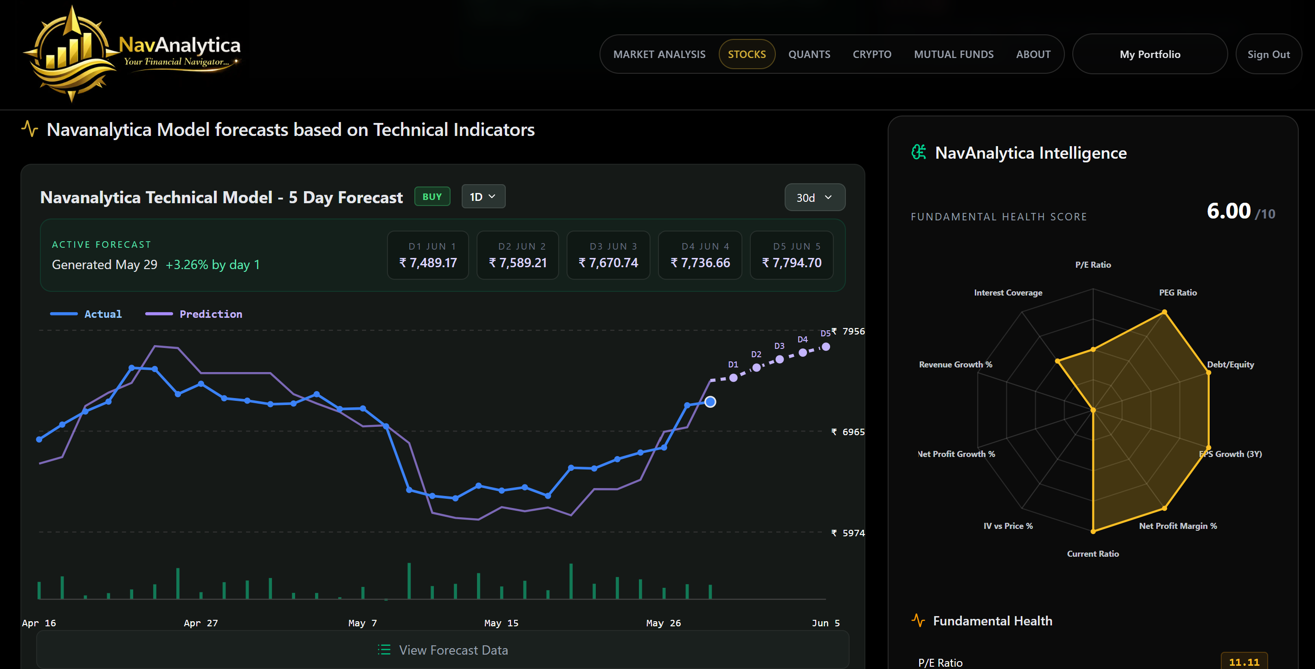Viewport: 1315px width, 669px height.
Task: Click the D4 prediction point on the chart
Action: 802,352
